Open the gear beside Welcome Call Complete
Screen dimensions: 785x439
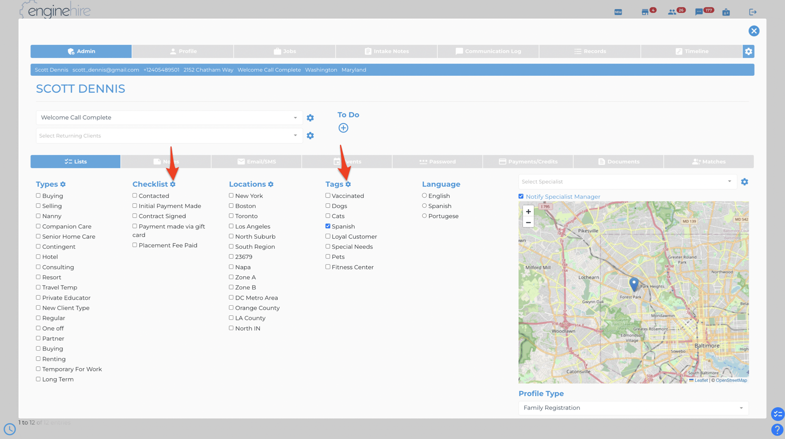tap(310, 118)
